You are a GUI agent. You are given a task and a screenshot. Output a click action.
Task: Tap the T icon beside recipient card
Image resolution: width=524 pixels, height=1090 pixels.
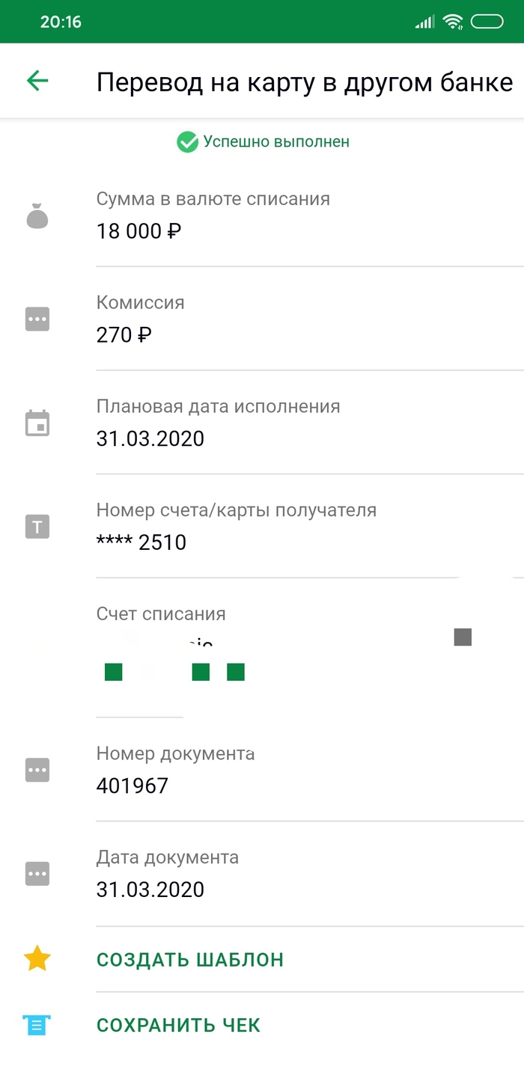click(37, 527)
